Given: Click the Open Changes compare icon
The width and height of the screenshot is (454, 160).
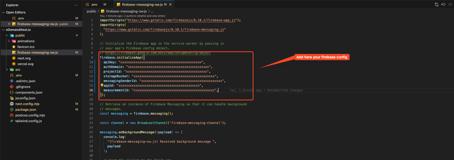Looking at the screenshot, I should pos(437,4).
